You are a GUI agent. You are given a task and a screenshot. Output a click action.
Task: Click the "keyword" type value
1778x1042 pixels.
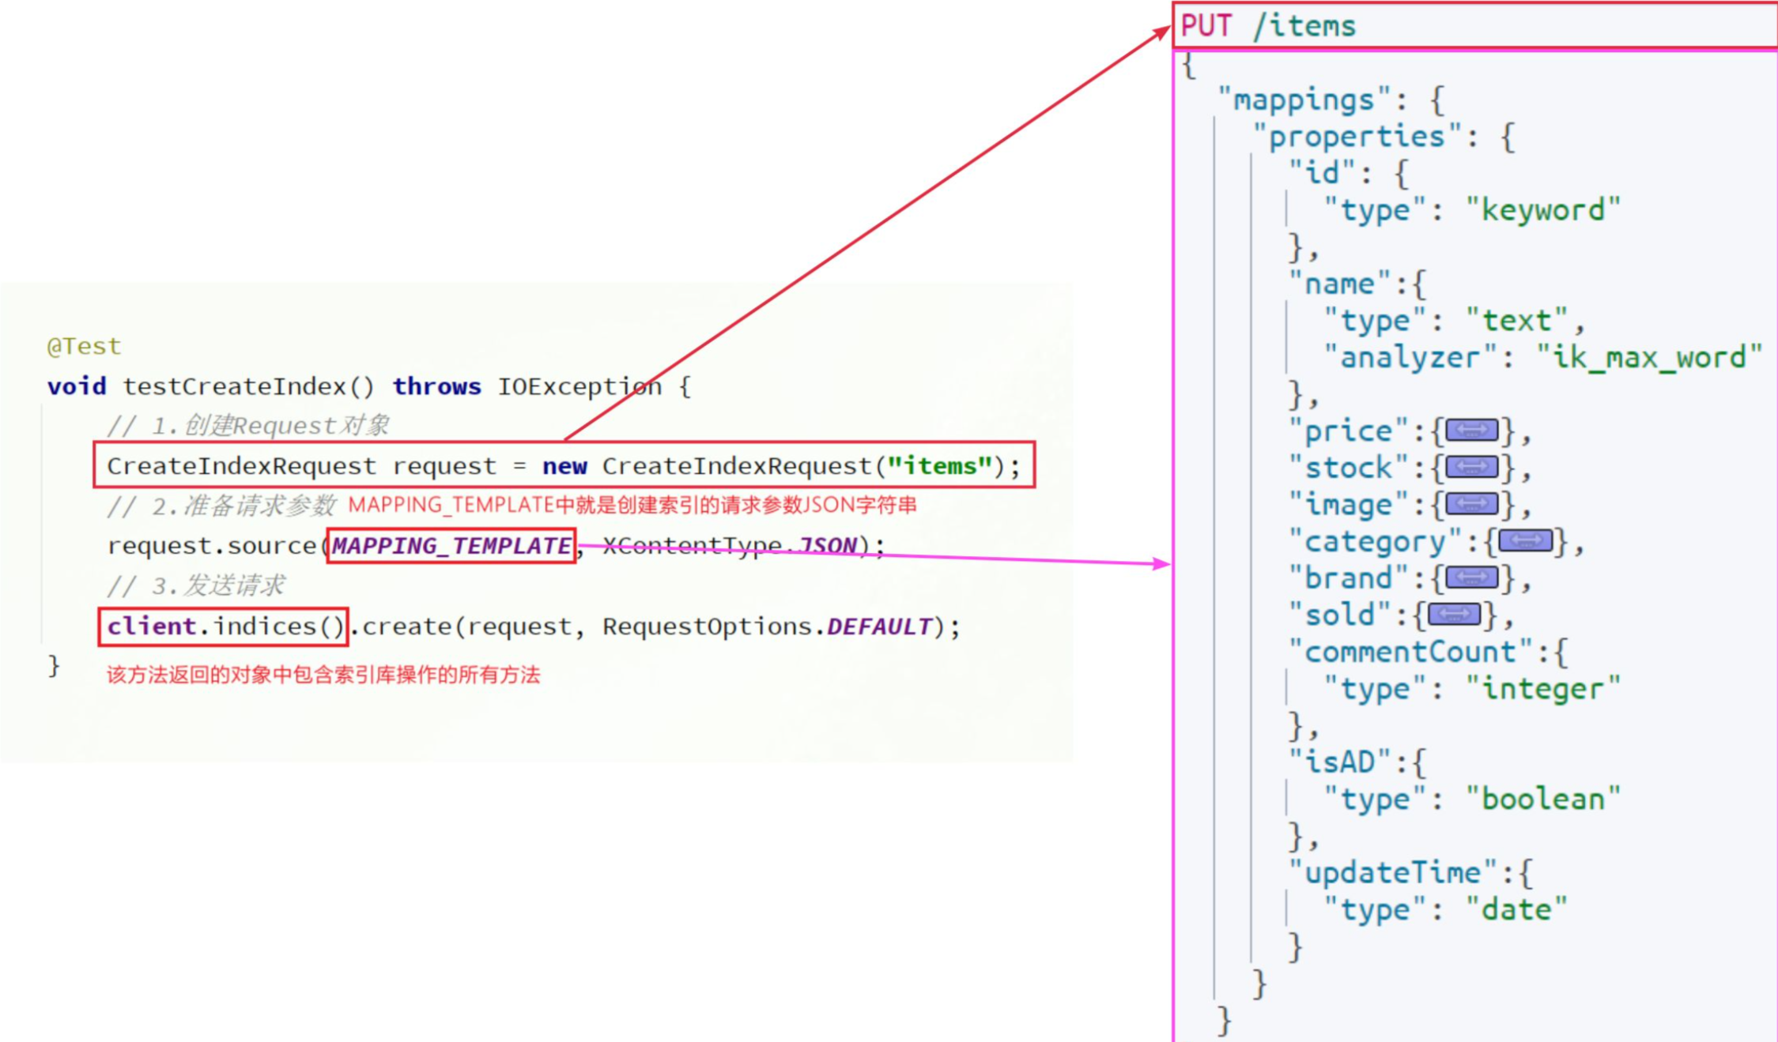[1542, 210]
